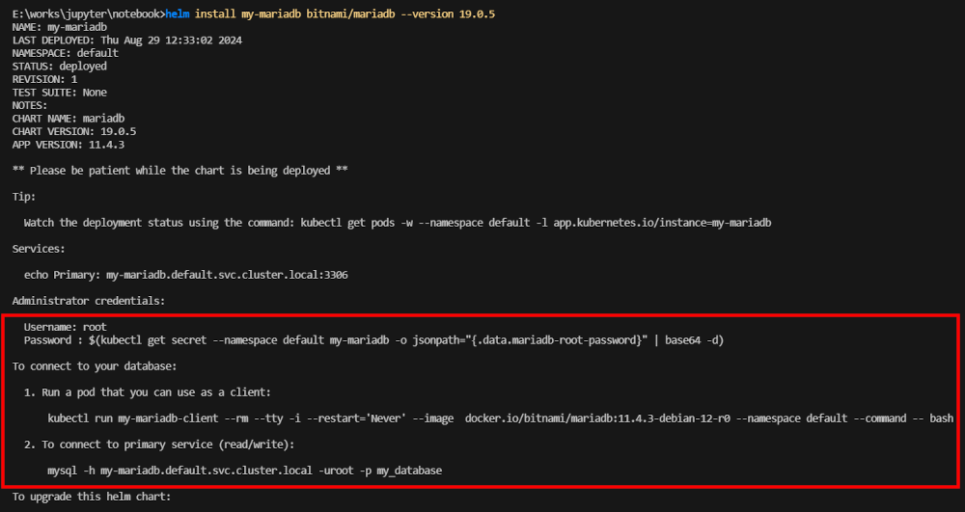Click the 'Run a pod that you can use as a client' step
This screenshot has width=965, height=512.
tap(148, 392)
